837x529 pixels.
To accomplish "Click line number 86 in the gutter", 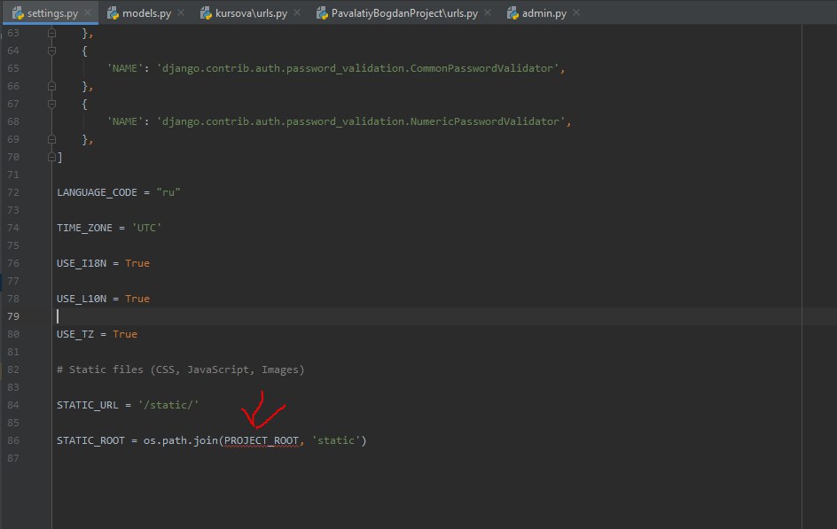I will pos(12,440).
